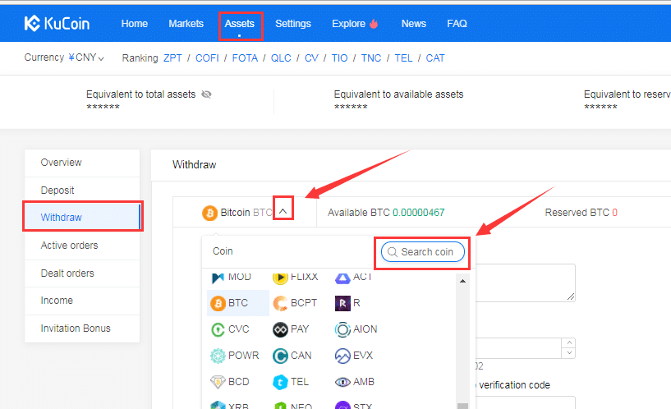Open Income in sidebar
This screenshot has width=671, height=409.
pyautogui.click(x=82, y=301)
